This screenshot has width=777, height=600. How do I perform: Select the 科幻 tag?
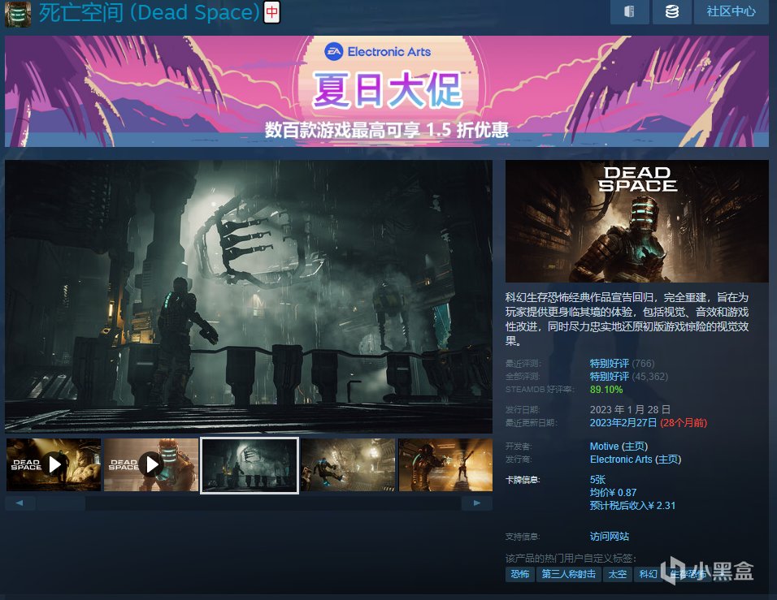click(x=648, y=574)
